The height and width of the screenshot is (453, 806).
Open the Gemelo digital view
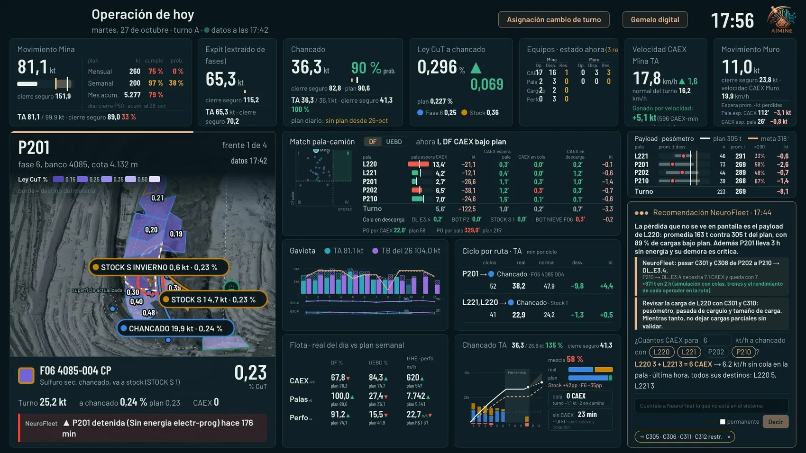pyautogui.click(x=655, y=19)
